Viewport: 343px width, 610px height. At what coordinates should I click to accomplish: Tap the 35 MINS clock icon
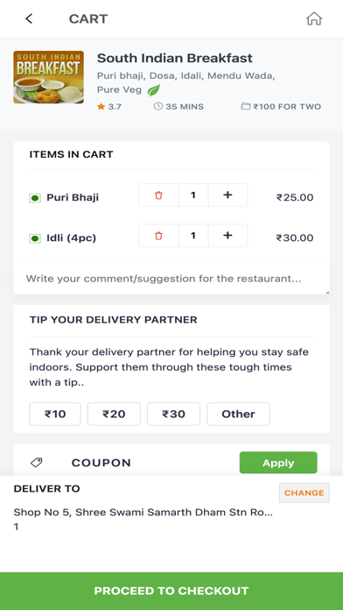coord(158,106)
